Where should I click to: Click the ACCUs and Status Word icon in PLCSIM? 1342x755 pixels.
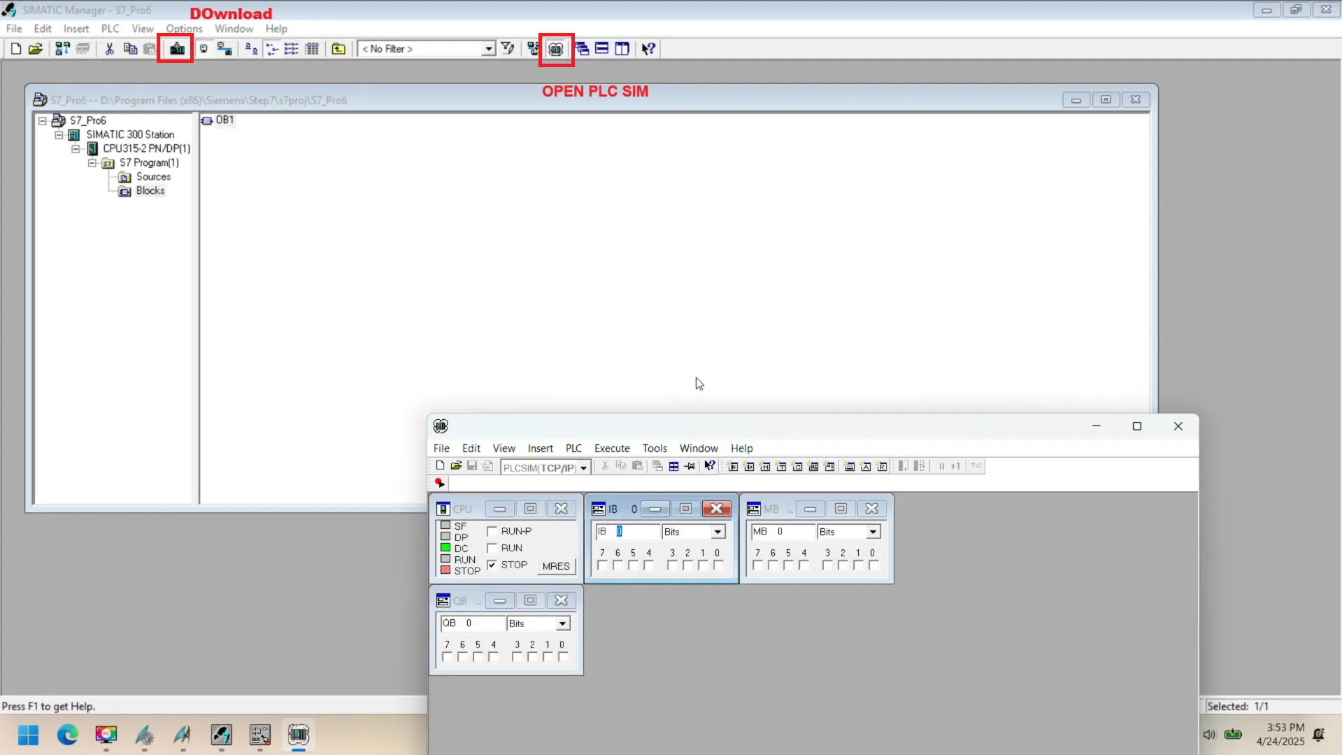tap(866, 466)
